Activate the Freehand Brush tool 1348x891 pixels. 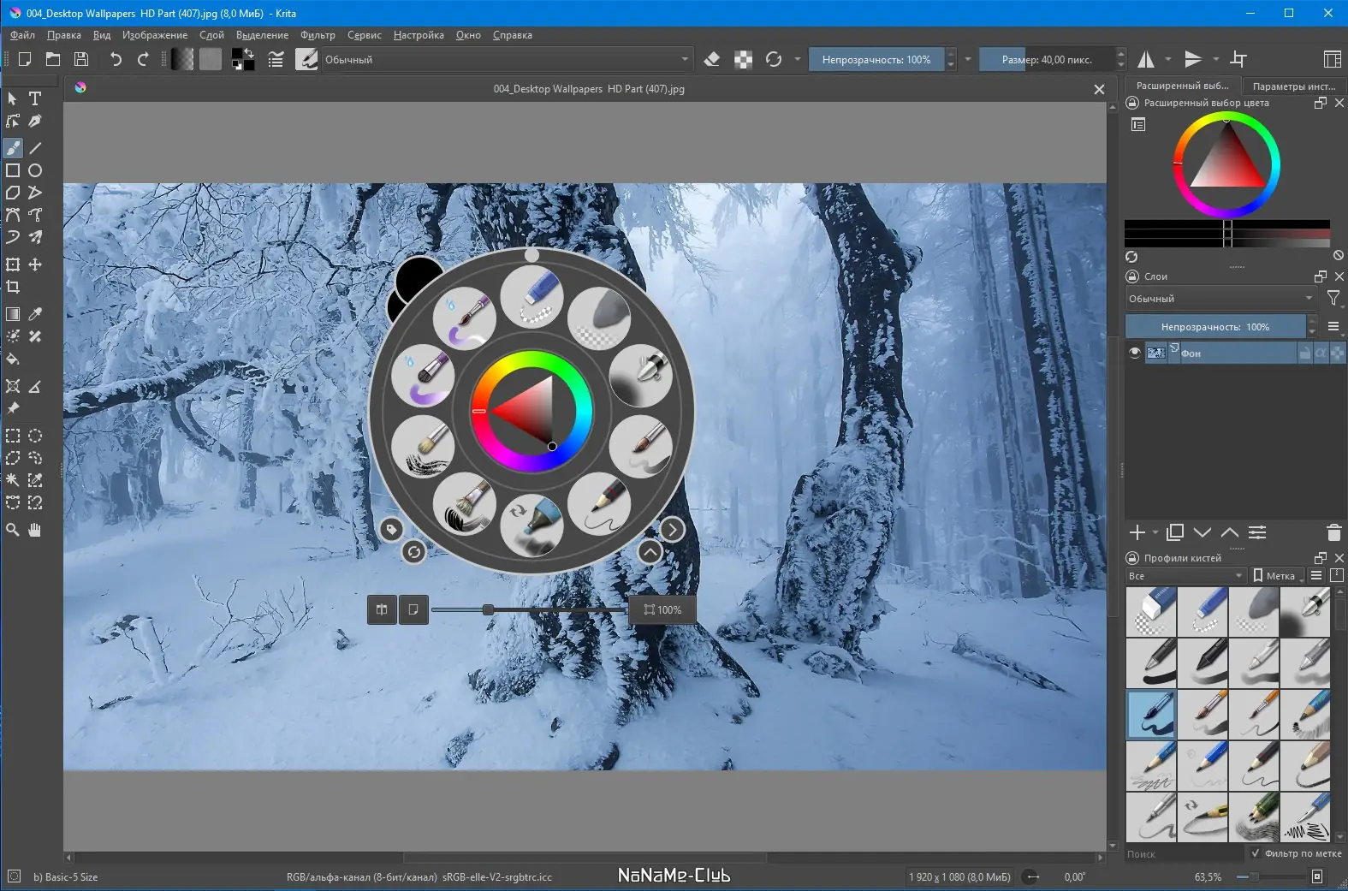13,148
